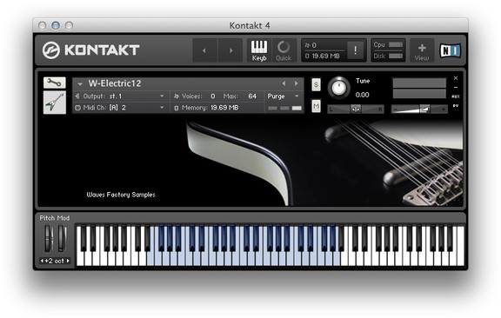
Task: Go to previous rack page arrow
Action: (204, 50)
